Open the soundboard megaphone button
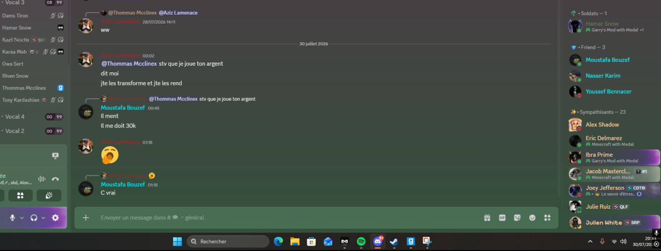Image resolution: width=661 pixels, height=251 pixels. coord(49,196)
